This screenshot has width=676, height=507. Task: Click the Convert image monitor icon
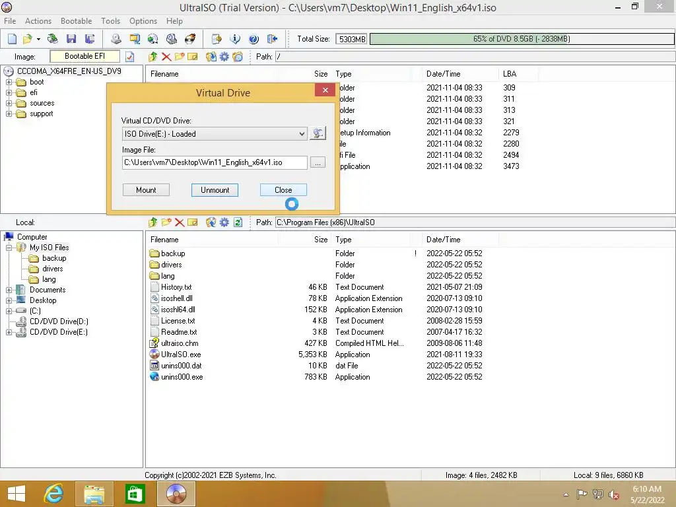(135, 39)
